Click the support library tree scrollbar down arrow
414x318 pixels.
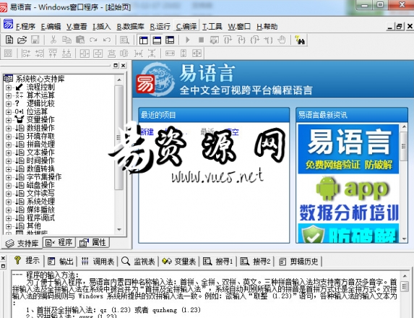(x=119, y=230)
